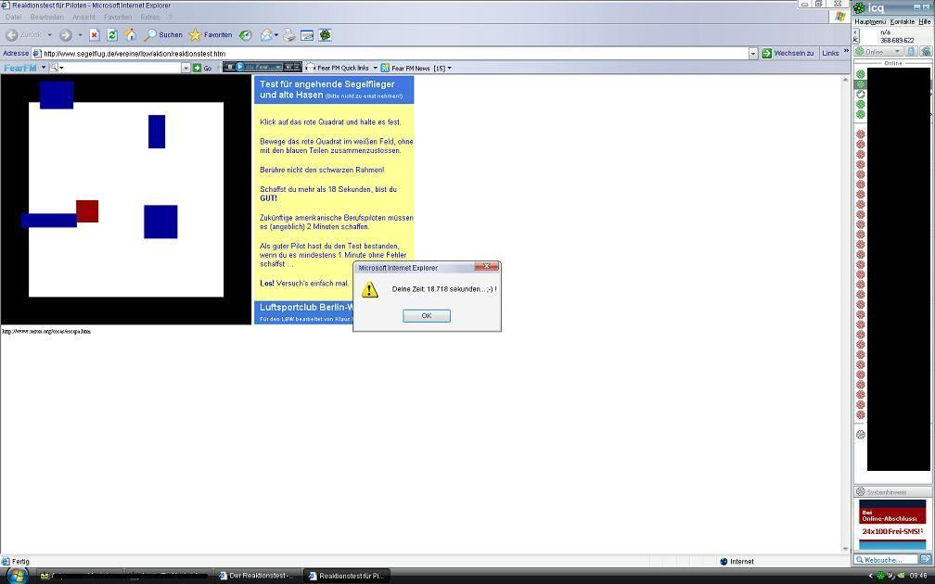This screenshot has width=935, height=584.
Task: Click the ICQ Systemhinweis notice bar
Action: [892, 492]
